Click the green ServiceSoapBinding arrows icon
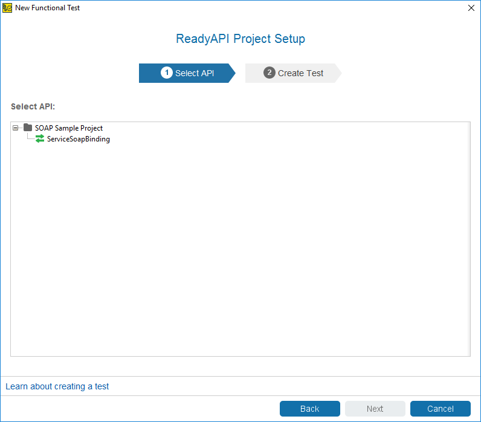The width and height of the screenshot is (481, 422). pyautogui.click(x=40, y=138)
